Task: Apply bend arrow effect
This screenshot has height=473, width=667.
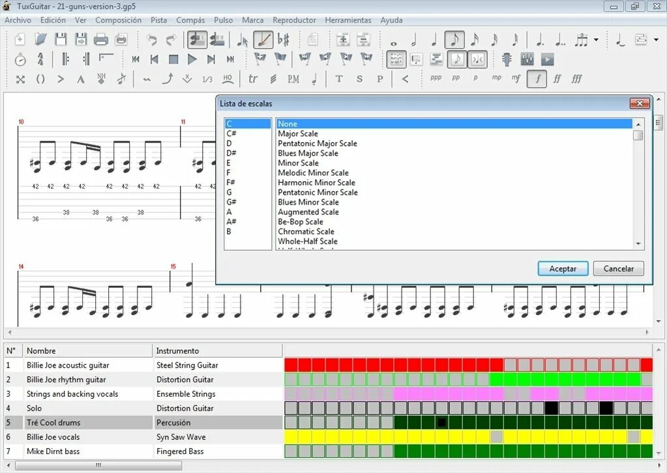Action: point(168,79)
